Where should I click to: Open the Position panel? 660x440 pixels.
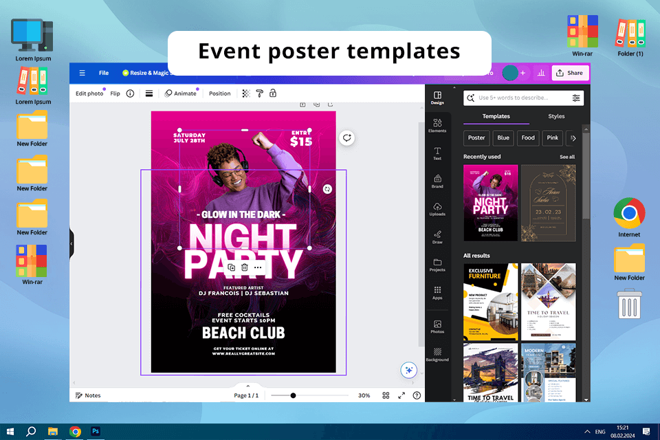220,93
